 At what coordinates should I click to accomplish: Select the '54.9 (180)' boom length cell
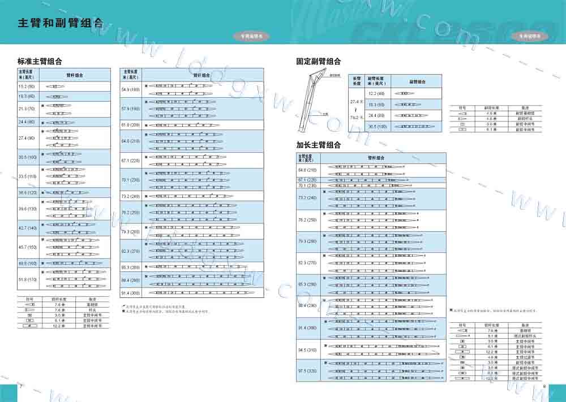coord(131,89)
